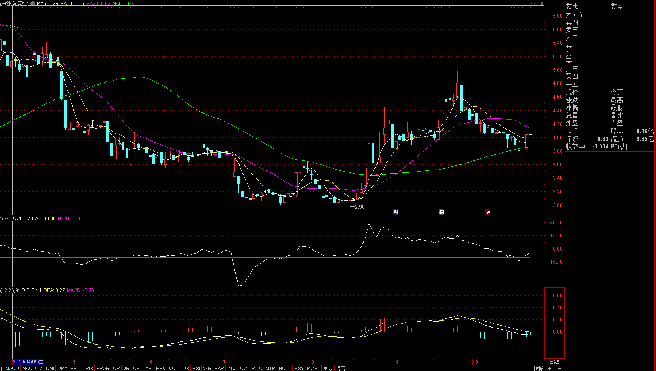
Task: Click the 卖五 row in order book
Action: click(x=610, y=14)
